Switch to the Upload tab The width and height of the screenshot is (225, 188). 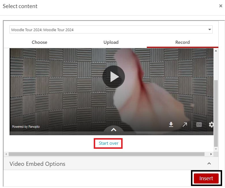click(111, 42)
